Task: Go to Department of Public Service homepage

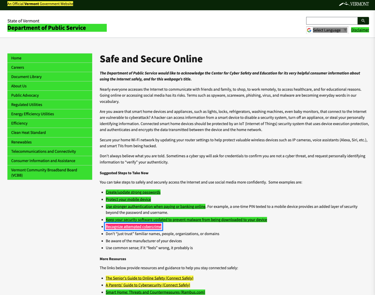Action: point(47,28)
